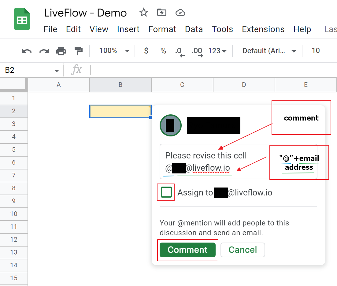Select column E header
The image size is (337, 286).
point(306,85)
